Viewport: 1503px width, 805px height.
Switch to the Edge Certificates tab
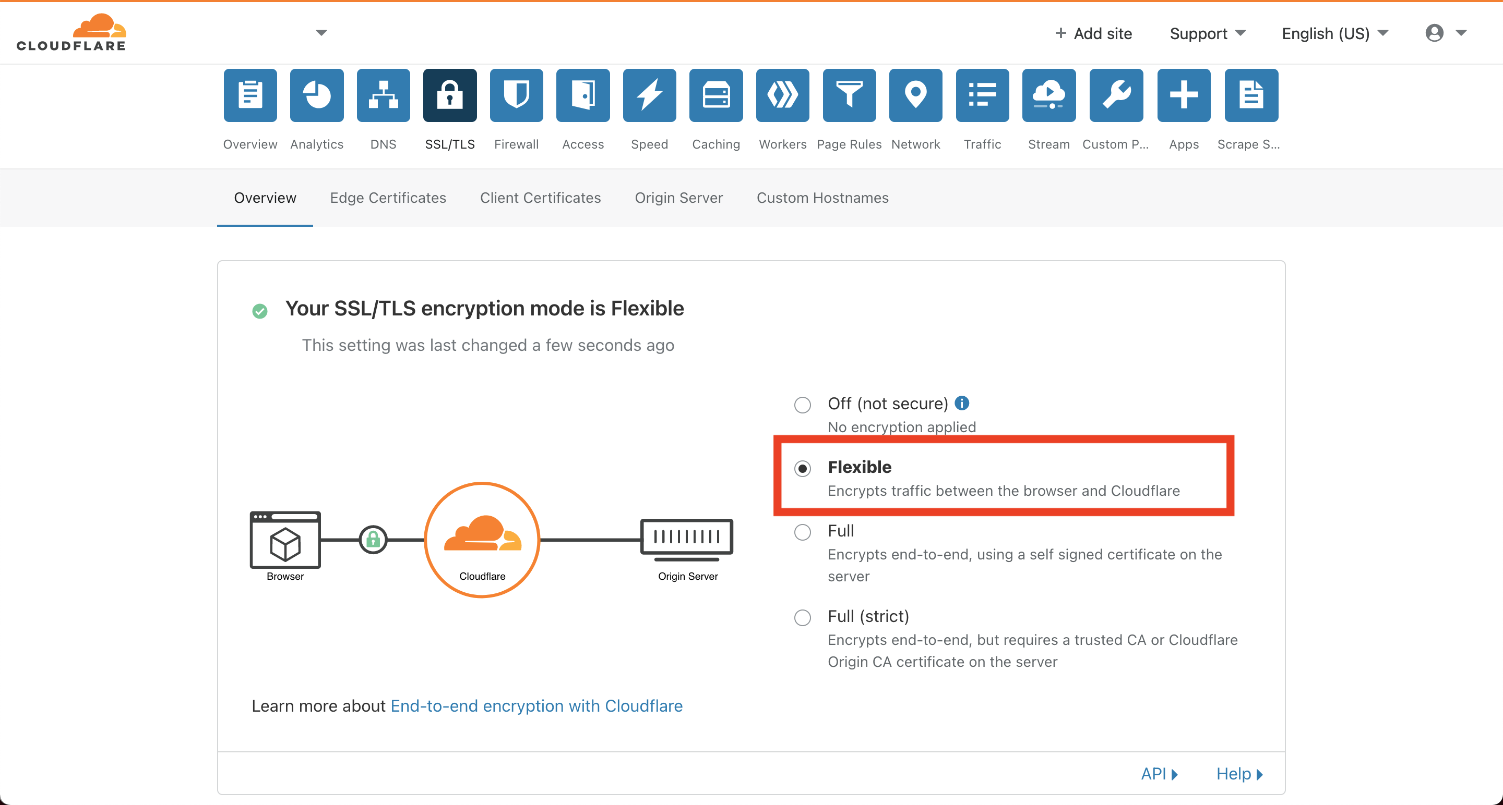[388, 198]
